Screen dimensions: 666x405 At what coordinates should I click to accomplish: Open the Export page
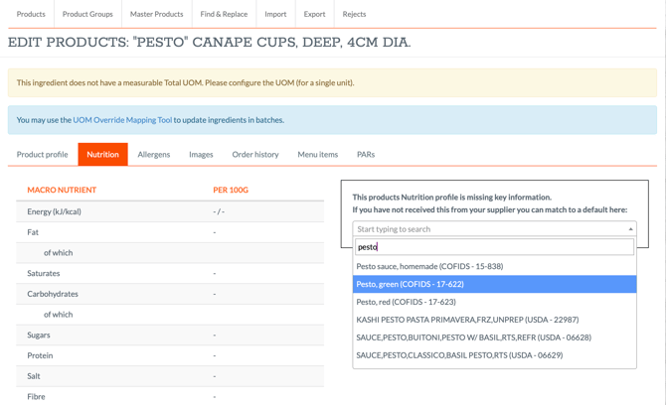pos(314,14)
